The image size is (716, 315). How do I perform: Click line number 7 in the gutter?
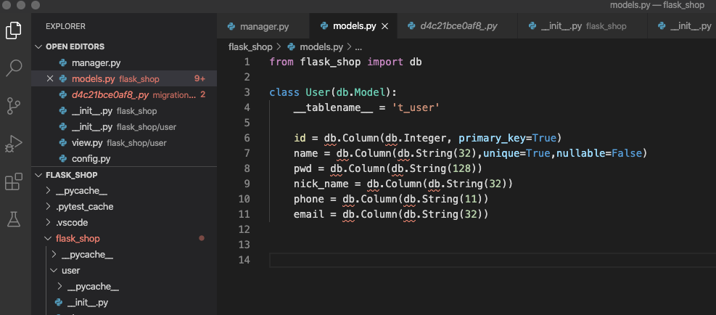(247, 153)
